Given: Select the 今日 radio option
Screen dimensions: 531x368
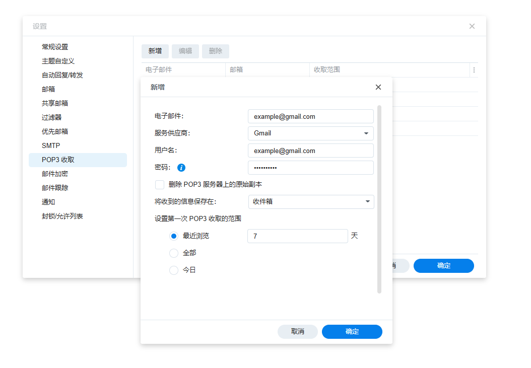Looking at the screenshot, I should 174,270.
